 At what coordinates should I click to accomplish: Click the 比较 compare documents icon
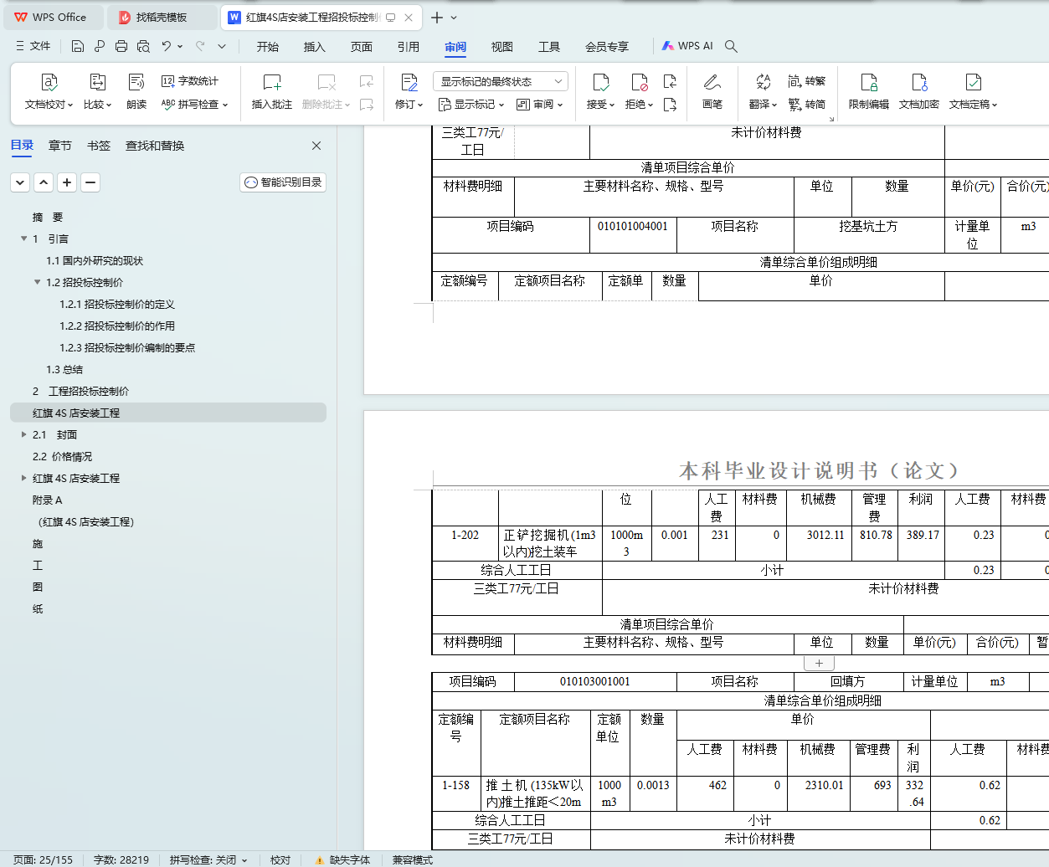tap(98, 82)
